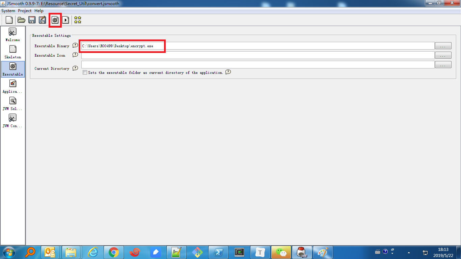Image resolution: width=461 pixels, height=259 pixels.
Task: Show help for the executable folder checkbox
Action: point(228,72)
